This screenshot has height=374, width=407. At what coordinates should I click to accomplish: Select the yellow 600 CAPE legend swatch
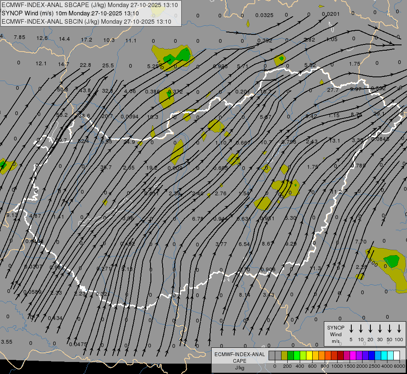[x=309, y=356]
